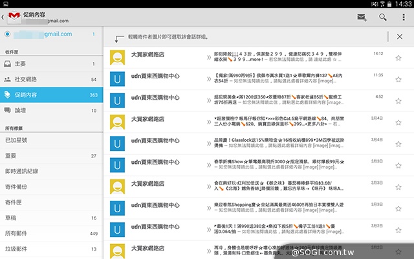Open the 即刻降殺 43折 email subject
Viewport: 414px width, 259px height.
tap(278, 56)
